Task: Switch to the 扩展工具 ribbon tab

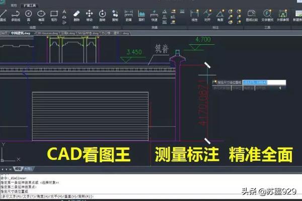Action: point(30,6)
